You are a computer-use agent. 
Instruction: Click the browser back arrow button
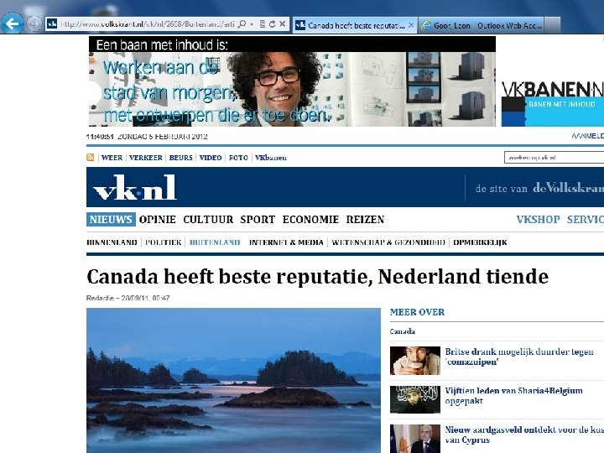pyautogui.click(x=12, y=23)
